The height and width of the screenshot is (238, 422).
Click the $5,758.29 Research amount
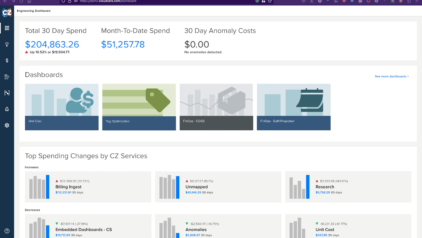coord(323,193)
